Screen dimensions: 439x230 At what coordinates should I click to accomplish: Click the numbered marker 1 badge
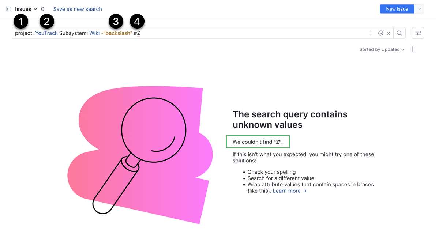coord(21,22)
